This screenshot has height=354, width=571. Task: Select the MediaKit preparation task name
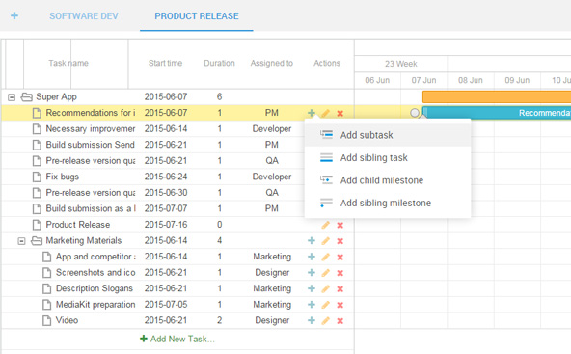click(95, 305)
